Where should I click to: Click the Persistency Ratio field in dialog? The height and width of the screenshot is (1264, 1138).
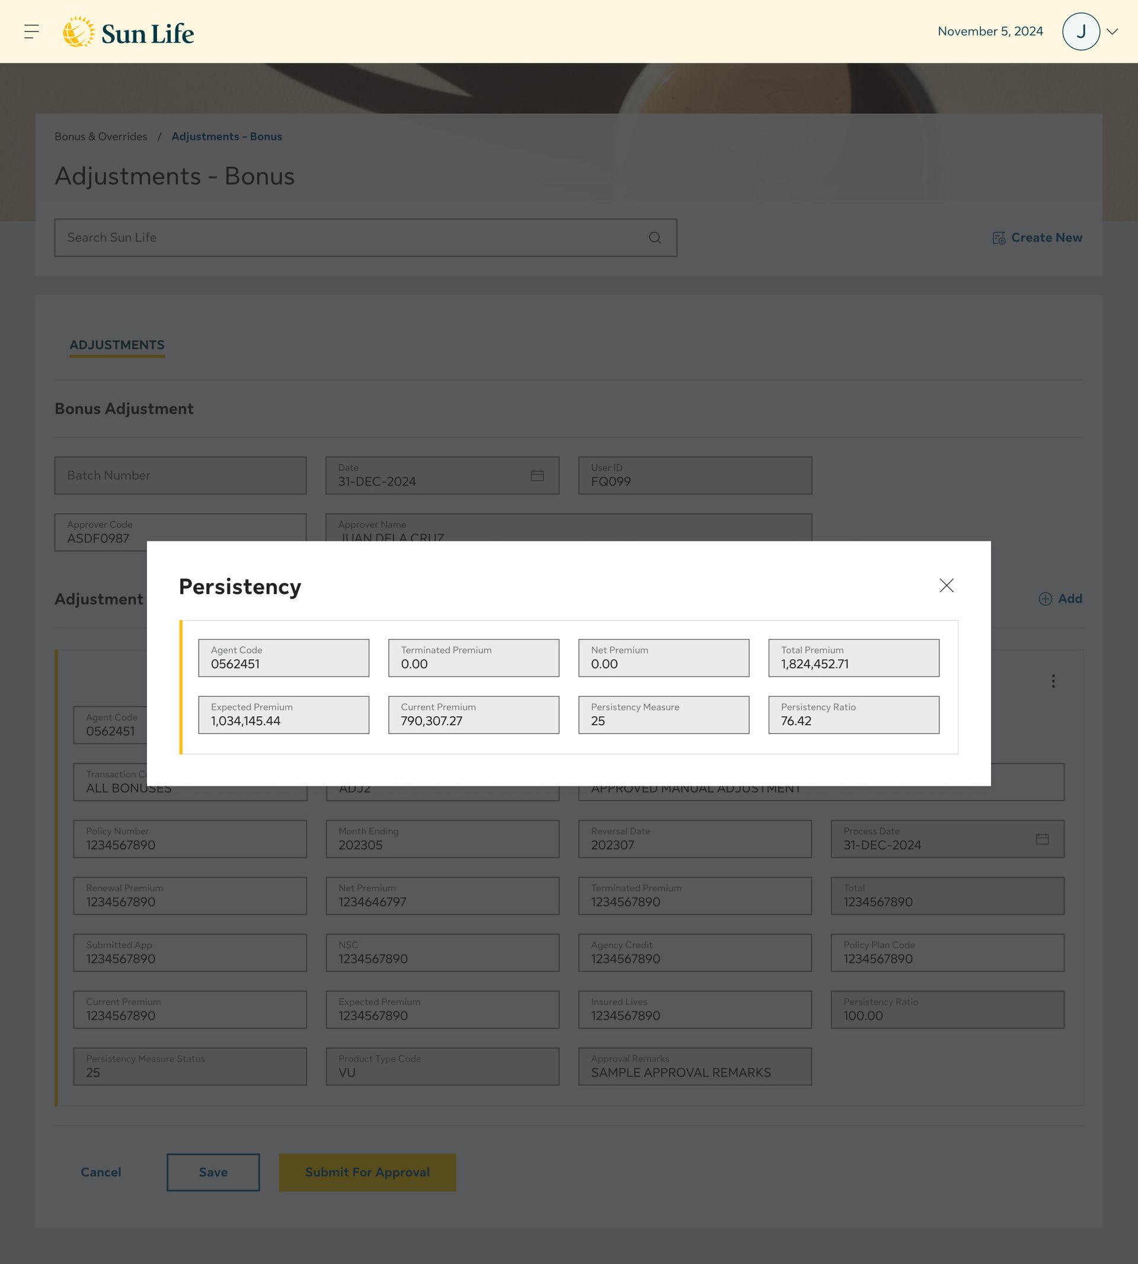pyautogui.click(x=853, y=715)
